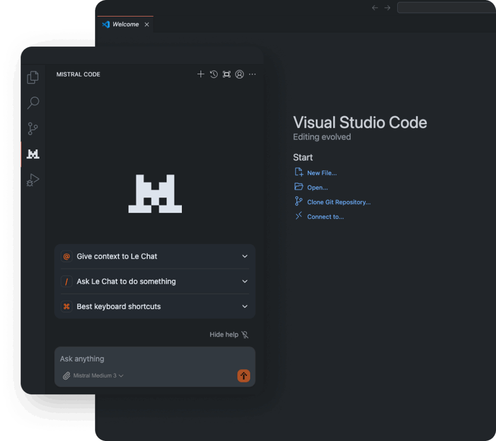Image resolution: width=496 pixels, height=441 pixels.
Task: Select the Mistral Code activity bar icon
Action: (33, 154)
